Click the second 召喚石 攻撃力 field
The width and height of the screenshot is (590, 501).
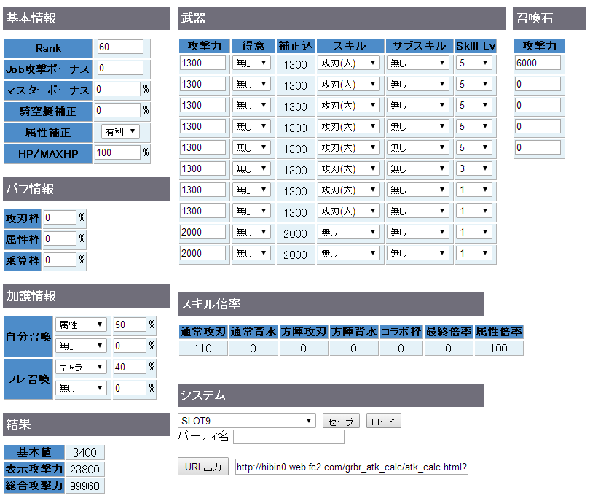538,84
